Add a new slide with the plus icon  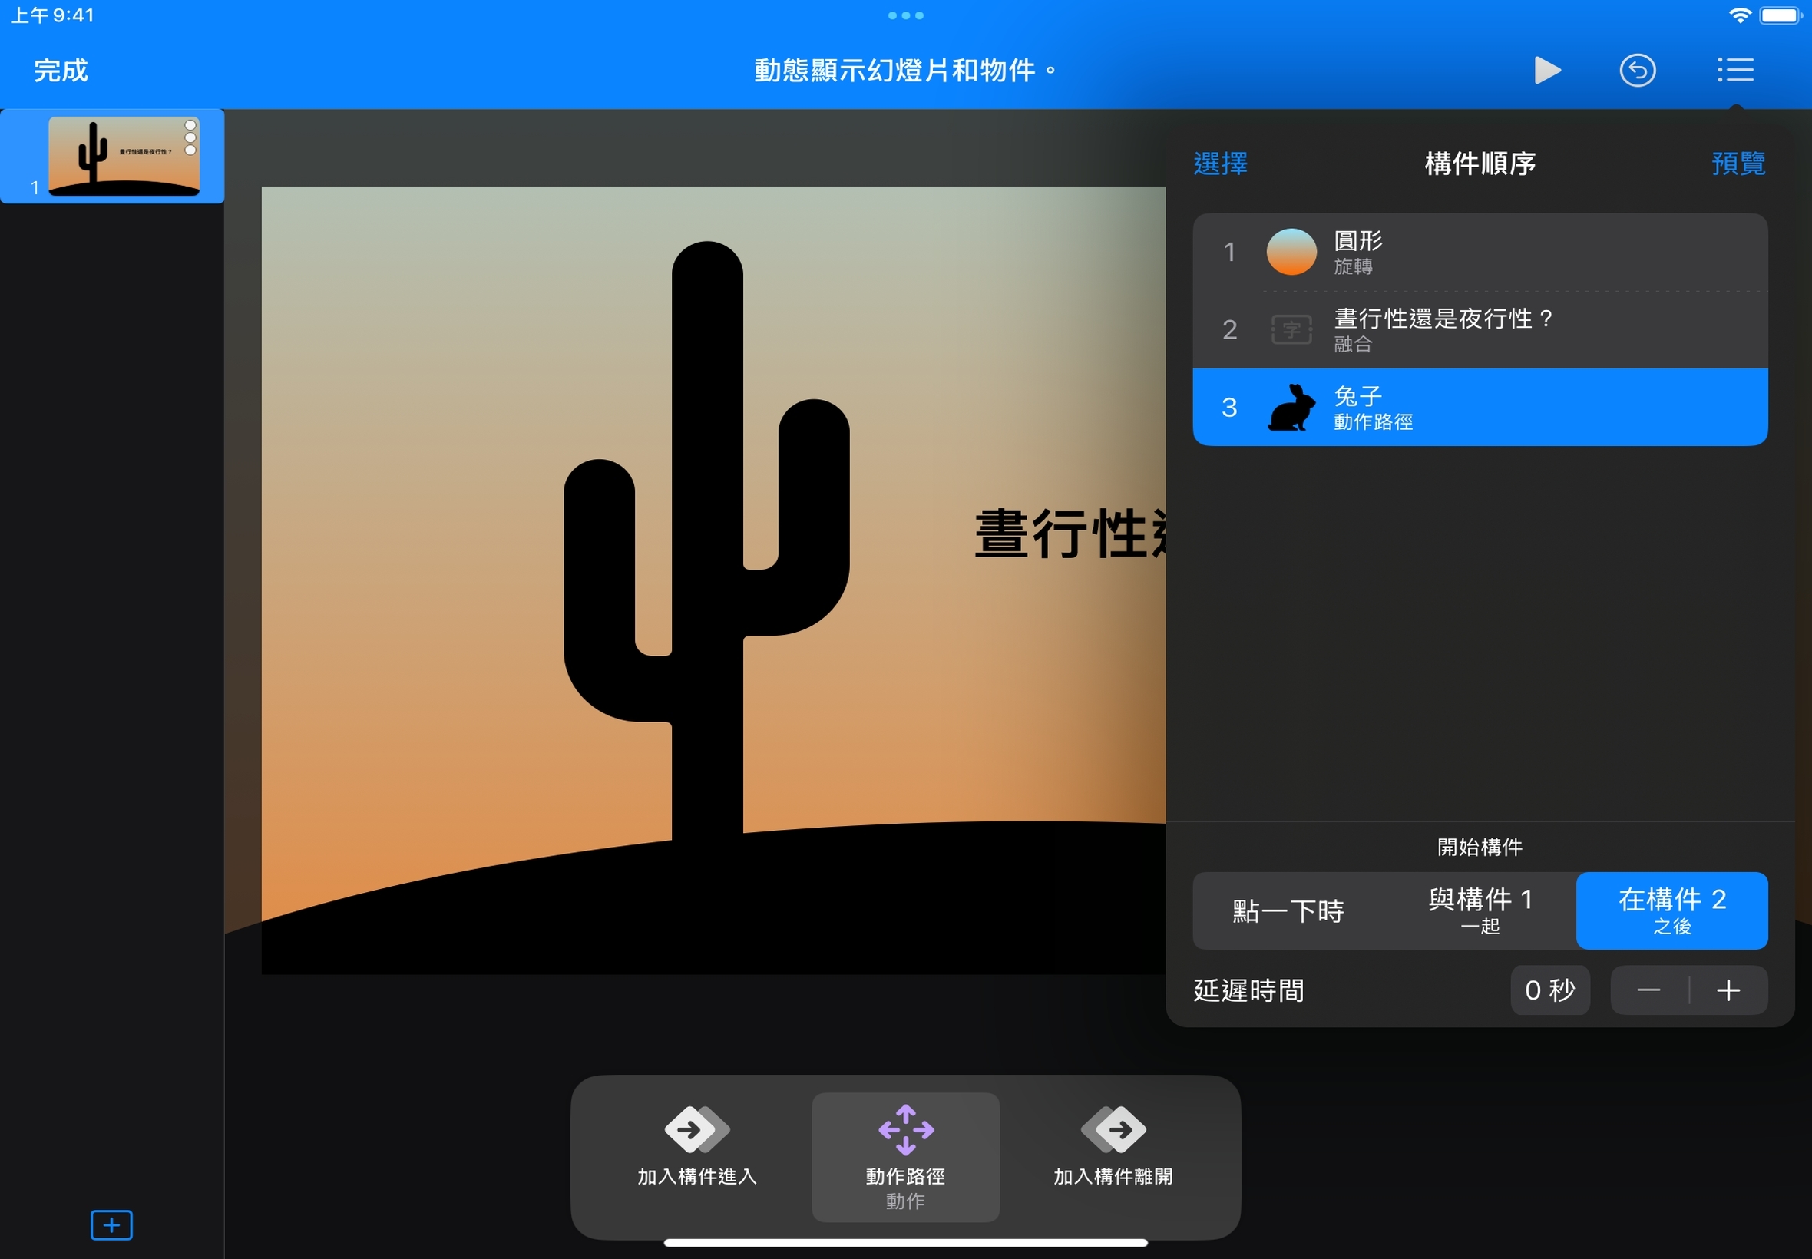111,1224
